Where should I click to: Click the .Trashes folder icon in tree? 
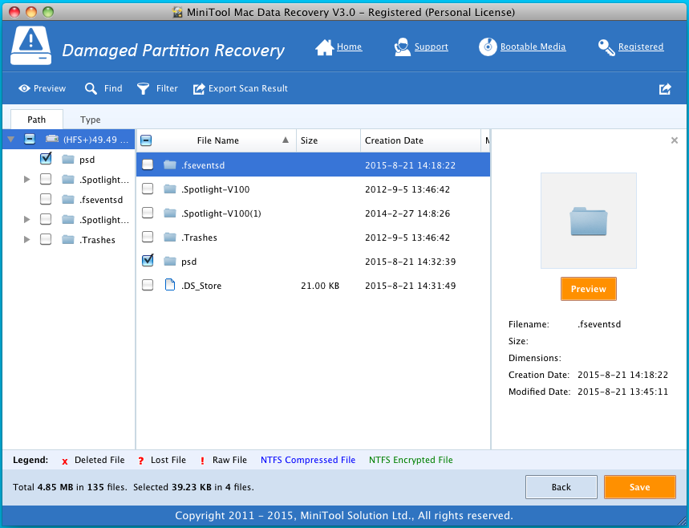tap(67, 240)
